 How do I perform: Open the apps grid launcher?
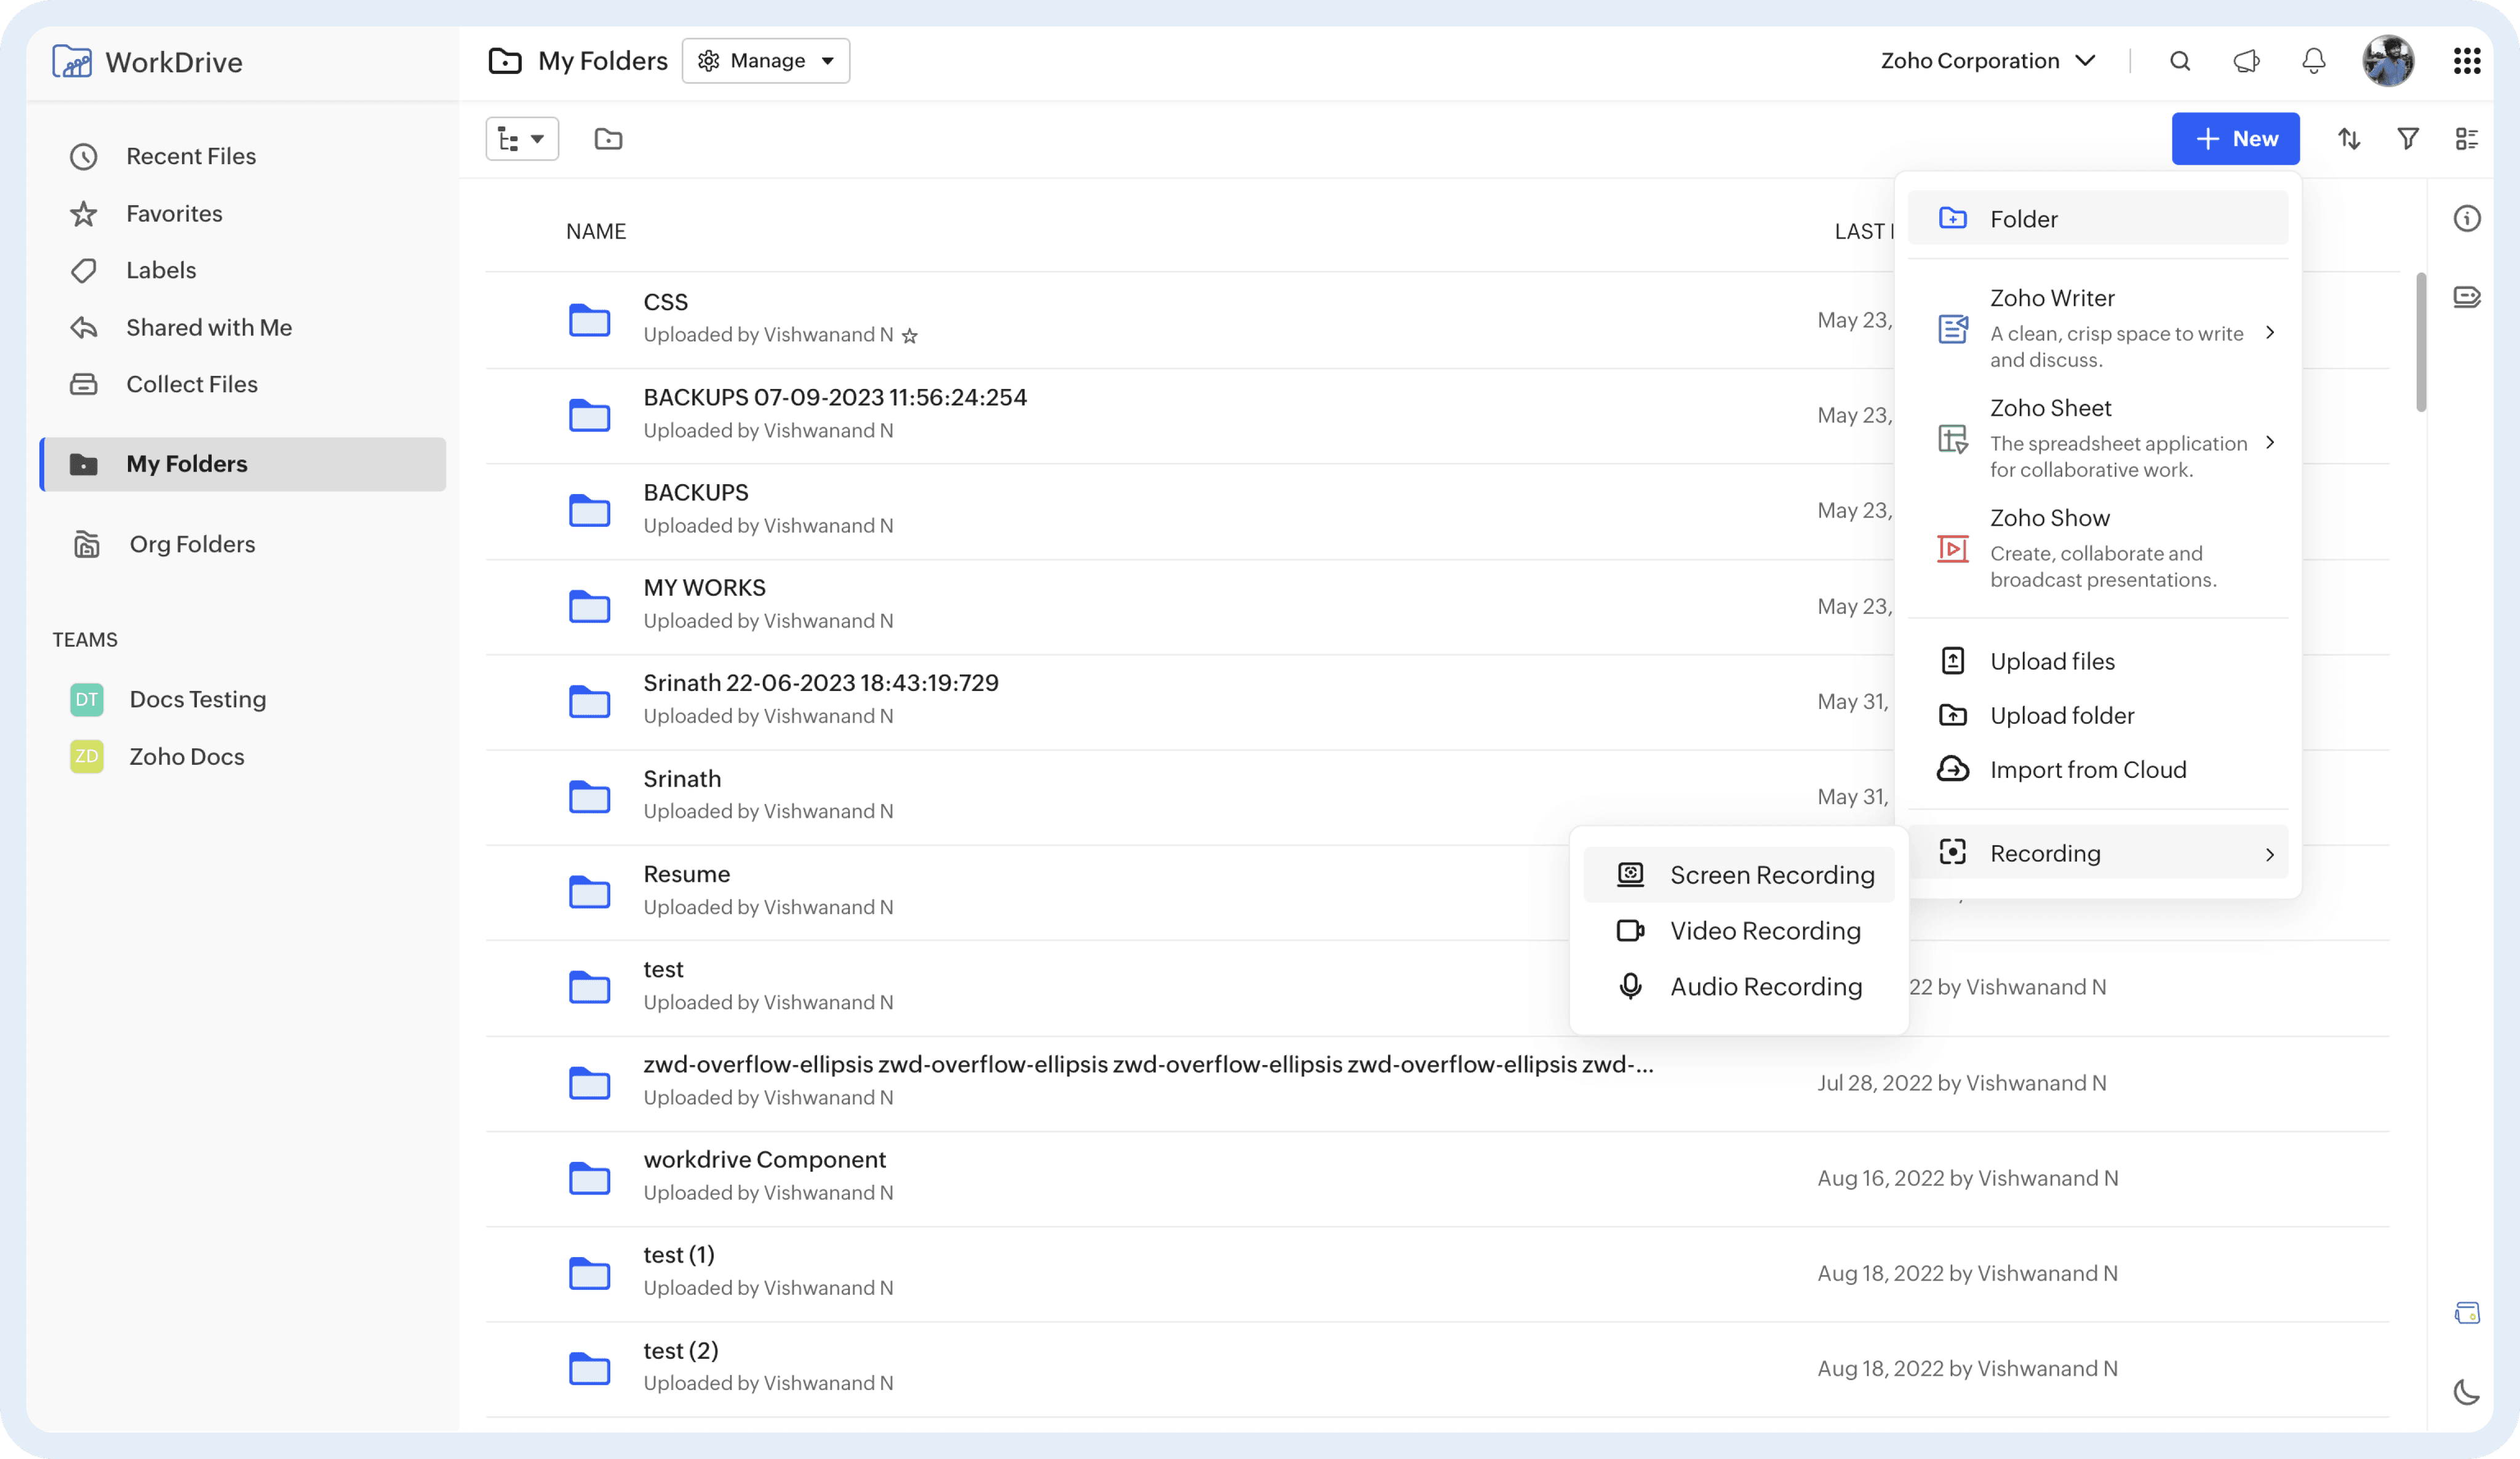pyautogui.click(x=2467, y=61)
